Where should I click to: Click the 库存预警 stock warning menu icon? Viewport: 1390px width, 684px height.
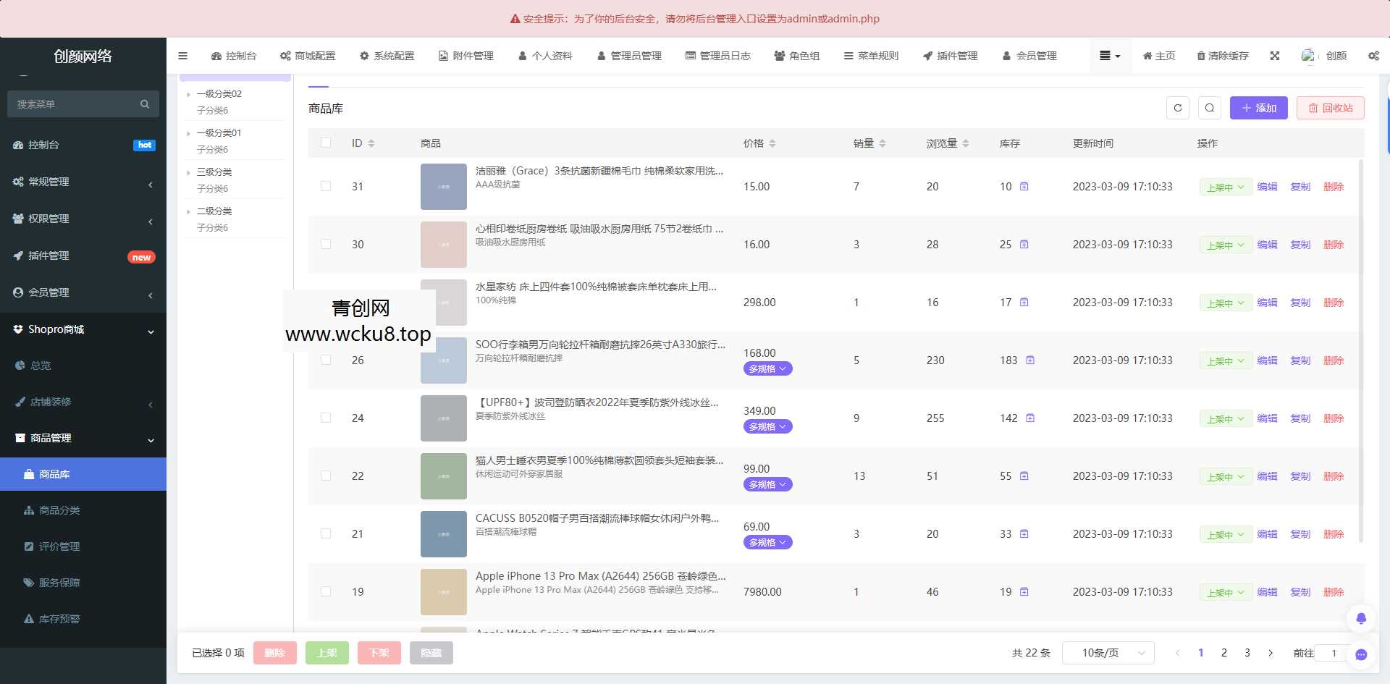point(28,618)
